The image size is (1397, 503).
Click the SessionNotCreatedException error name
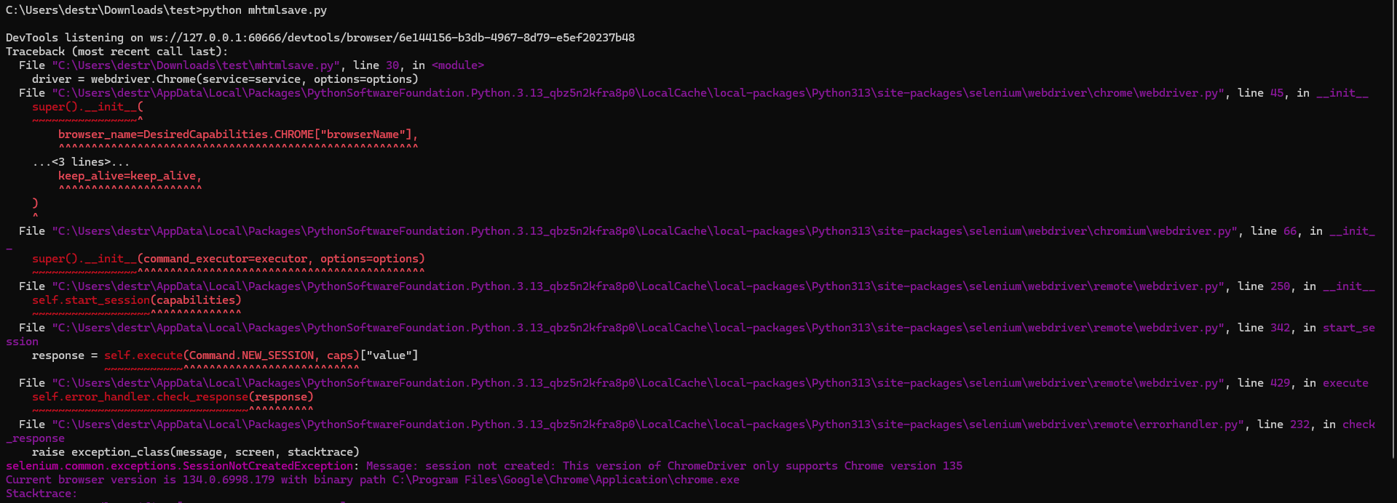180,466
